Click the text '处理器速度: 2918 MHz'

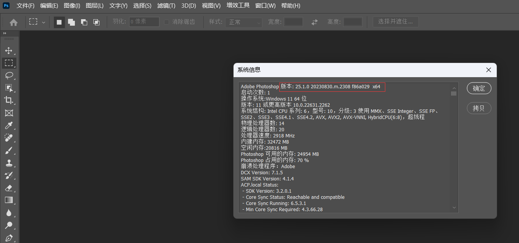(268, 136)
